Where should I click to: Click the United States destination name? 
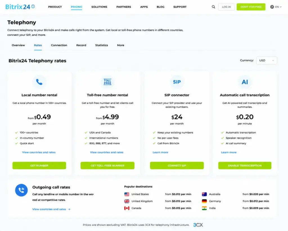(140, 194)
